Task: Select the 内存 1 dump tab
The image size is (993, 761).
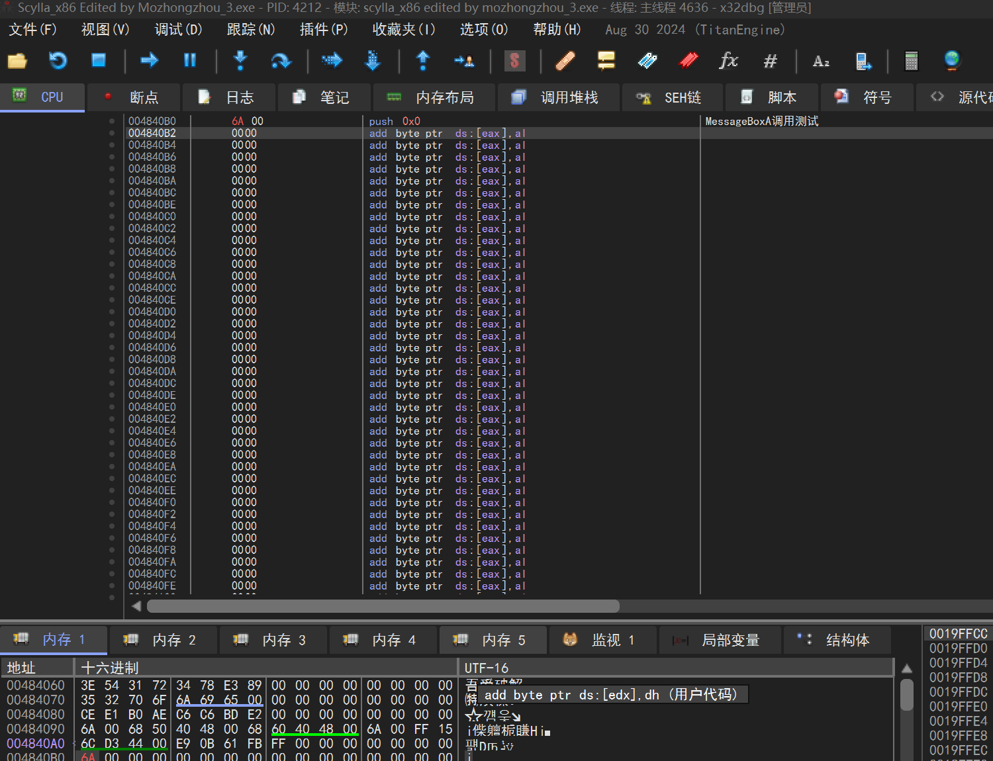Action: 53,640
